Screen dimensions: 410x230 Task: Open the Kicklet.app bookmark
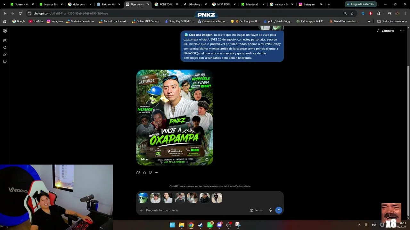(310, 21)
